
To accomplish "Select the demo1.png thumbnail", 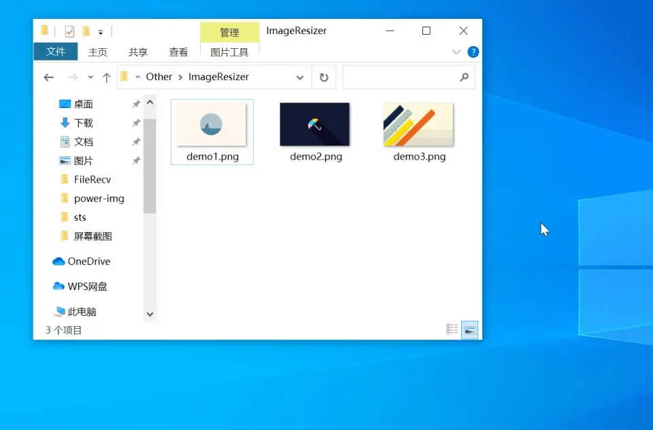I will point(211,124).
